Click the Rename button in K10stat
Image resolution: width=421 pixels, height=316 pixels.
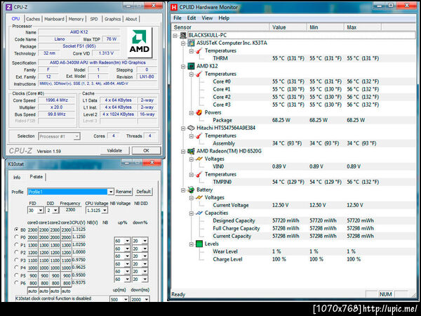tap(123, 192)
